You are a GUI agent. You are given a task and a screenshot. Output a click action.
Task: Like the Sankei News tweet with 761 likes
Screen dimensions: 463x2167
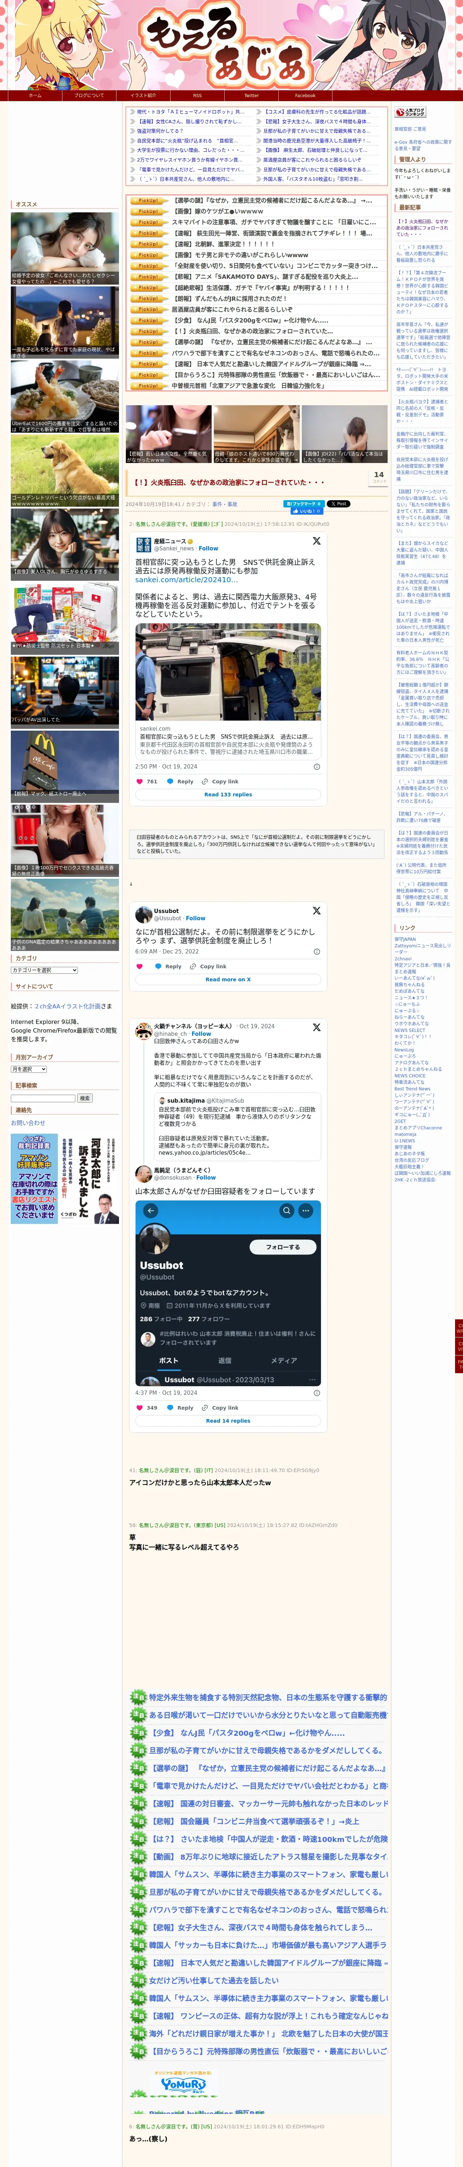146,782
